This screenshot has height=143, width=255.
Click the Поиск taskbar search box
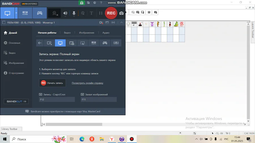click(x=38, y=139)
